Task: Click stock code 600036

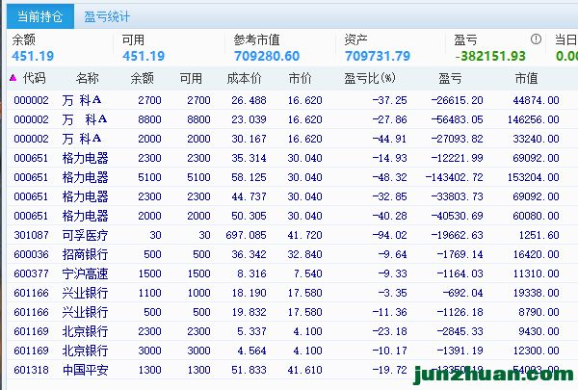Action: pos(31,254)
